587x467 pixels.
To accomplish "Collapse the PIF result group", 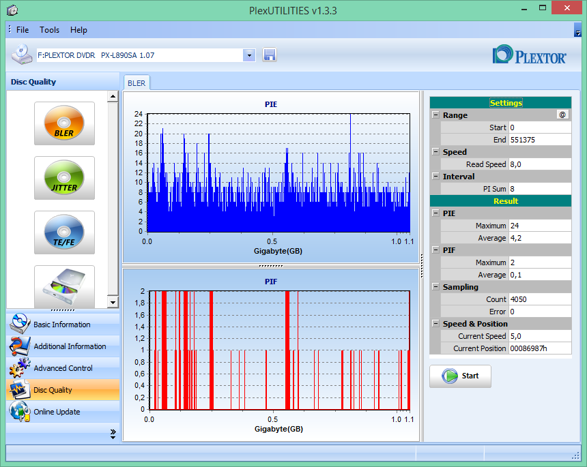I will (435, 250).
